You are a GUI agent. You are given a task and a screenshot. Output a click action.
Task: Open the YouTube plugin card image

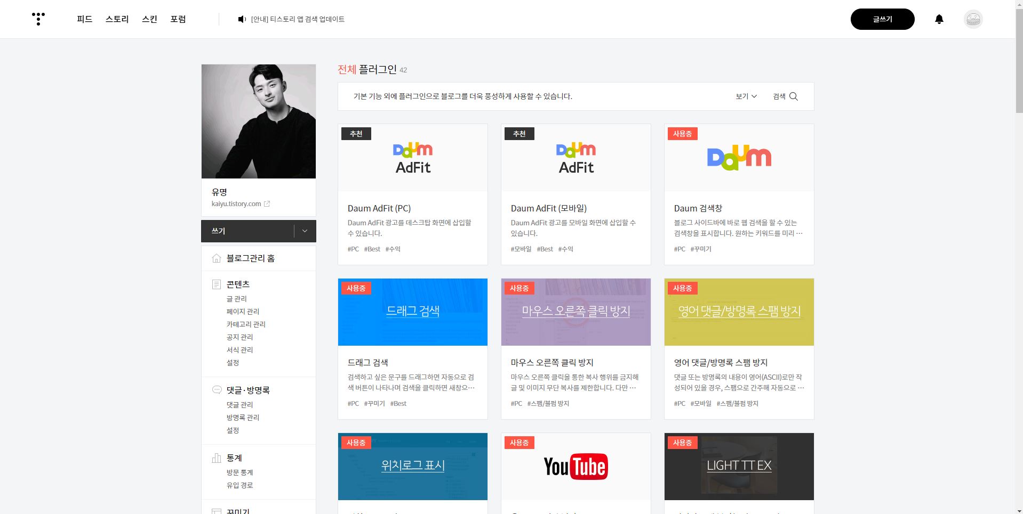[576, 467]
